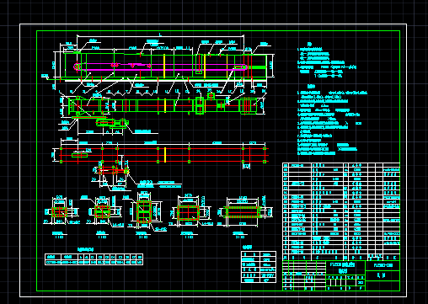Pick the small red detail view under the foundation plan
The width and height of the screenshot is (428, 304).
pyautogui.click(x=113, y=170)
